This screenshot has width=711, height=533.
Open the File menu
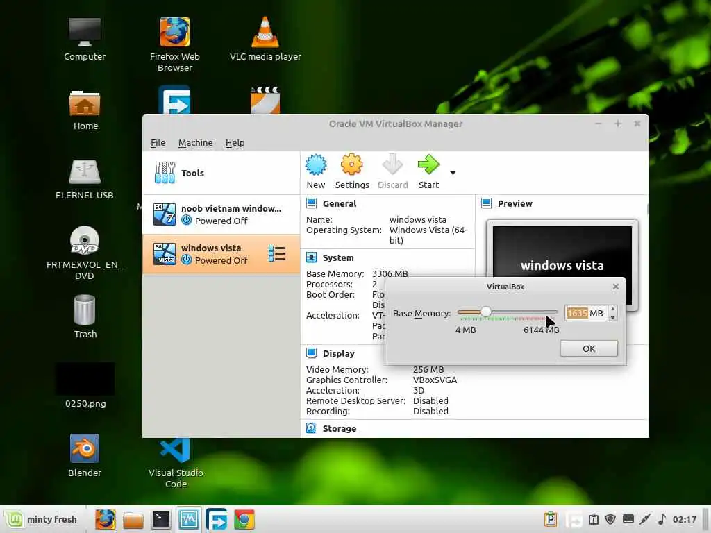[x=158, y=143]
